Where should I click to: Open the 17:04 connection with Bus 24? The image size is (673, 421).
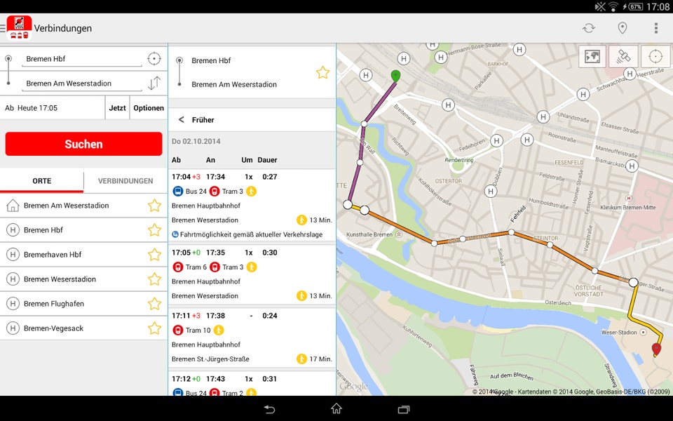(252, 206)
